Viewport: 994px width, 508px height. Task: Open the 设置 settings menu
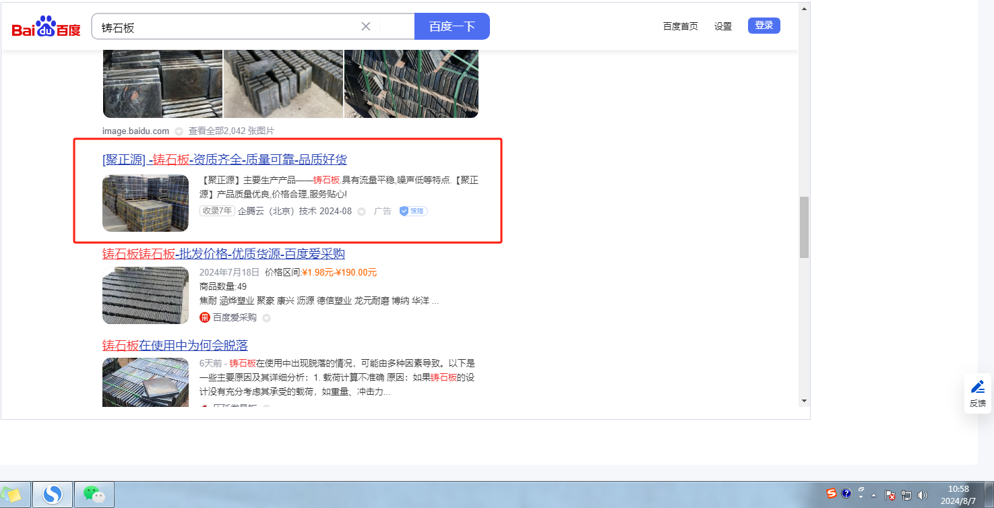pos(723,26)
